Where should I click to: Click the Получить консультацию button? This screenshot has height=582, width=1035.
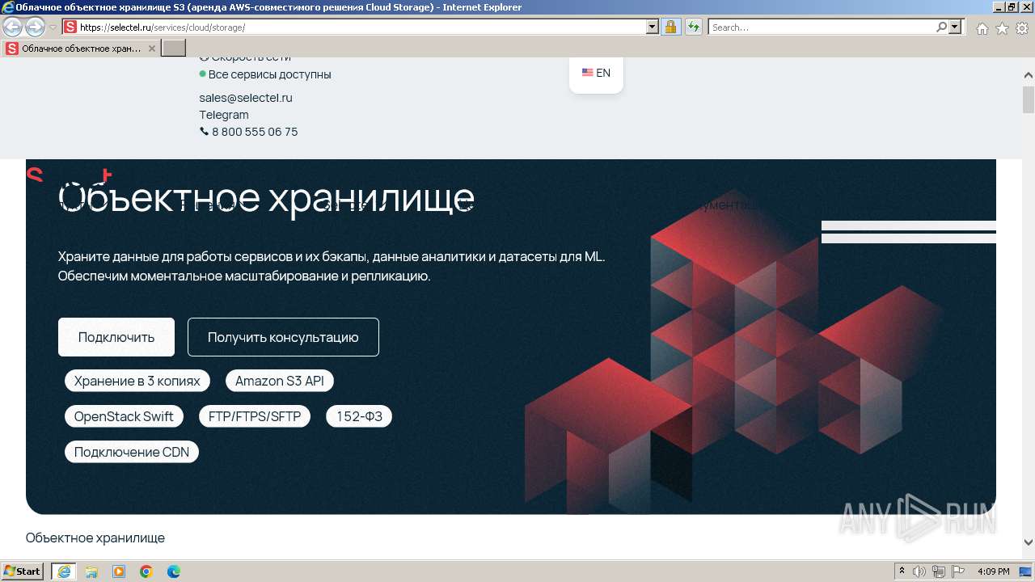click(283, 337)
